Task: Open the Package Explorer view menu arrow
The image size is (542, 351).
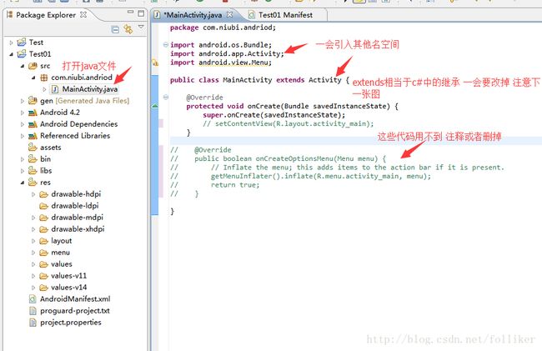Action: (141, 27)
